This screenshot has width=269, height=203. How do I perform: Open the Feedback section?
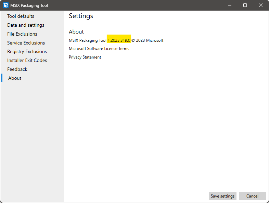coord(17,69)
